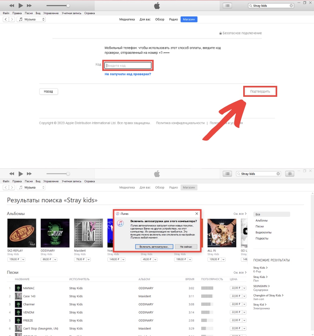The width and height of the screenshot is (314, 336).
Task: Open list view icon in verification code window
Action: point(227,6)
